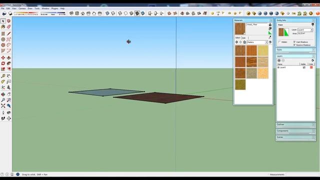The image size is (320, 180).
Task: Collapse the Layers panel
Action: tap(313, 56)
